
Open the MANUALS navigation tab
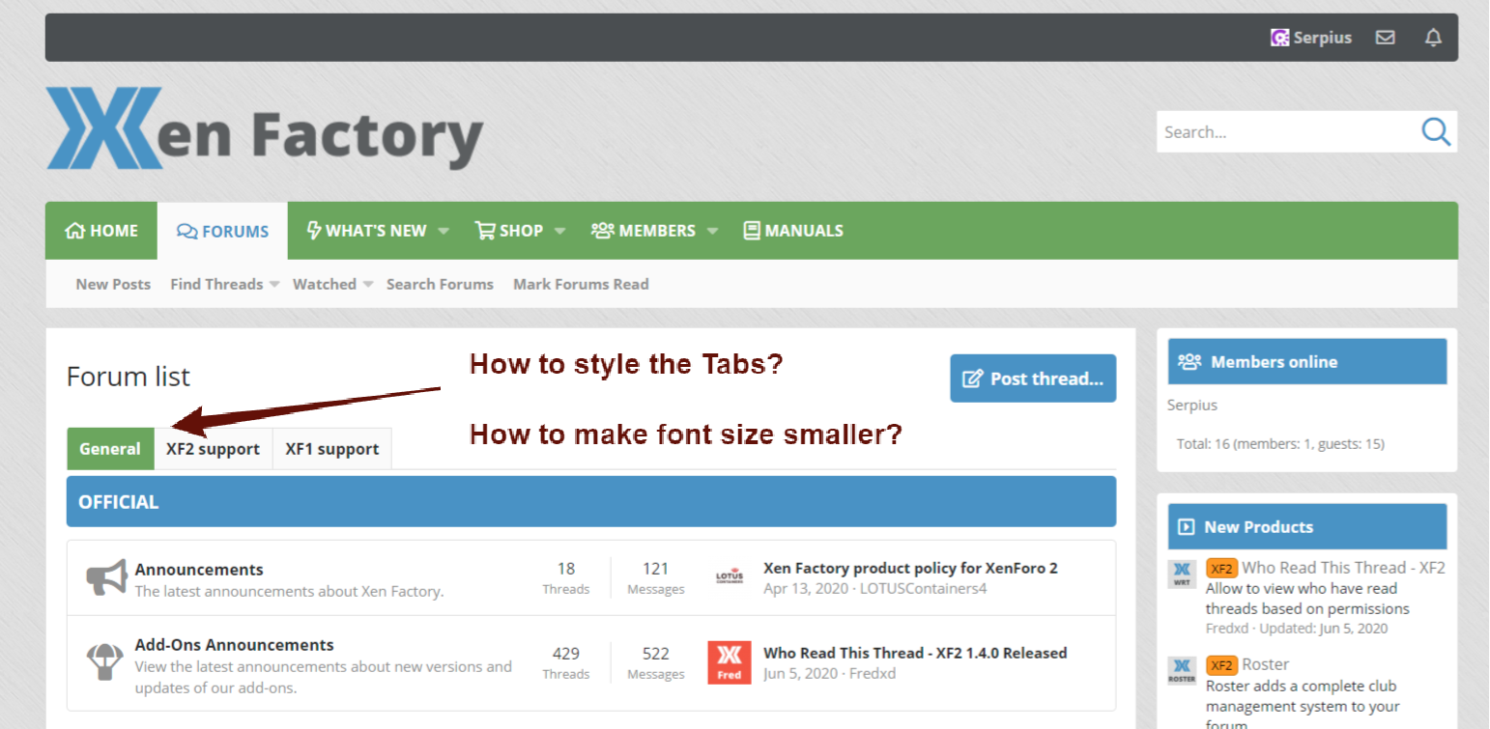click(x=793, y=231)
